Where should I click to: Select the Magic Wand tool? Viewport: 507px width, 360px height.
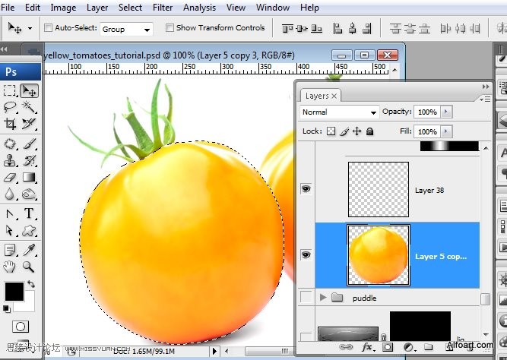coord(29,107)
